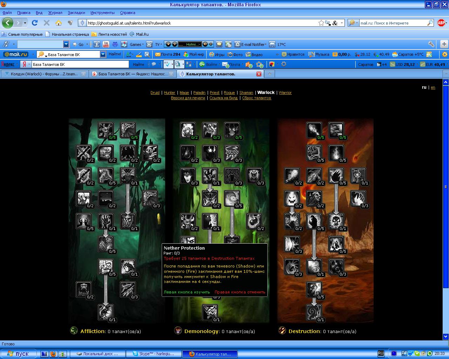Open the Windows пуск Start button
This screenshot has width=449, height=359.
point(19,354)
